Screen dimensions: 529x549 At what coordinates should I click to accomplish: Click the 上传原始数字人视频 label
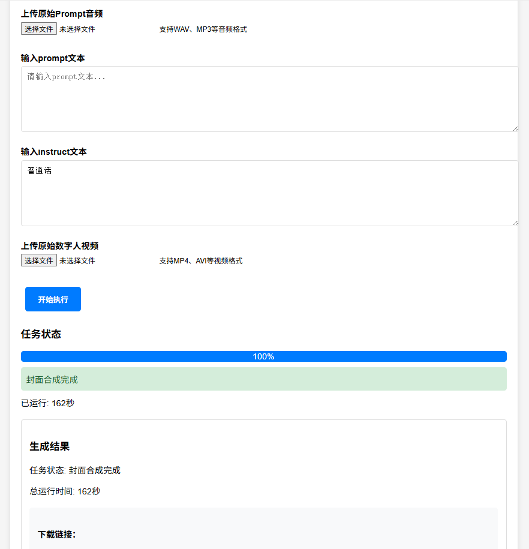[x=59, y=245]
